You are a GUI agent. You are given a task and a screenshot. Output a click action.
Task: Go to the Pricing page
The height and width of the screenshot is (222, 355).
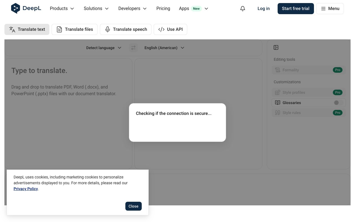[163, 9]
